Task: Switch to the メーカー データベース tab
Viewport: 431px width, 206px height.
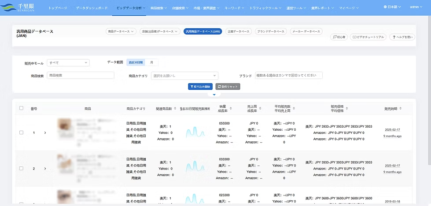Action: point(306,31)
